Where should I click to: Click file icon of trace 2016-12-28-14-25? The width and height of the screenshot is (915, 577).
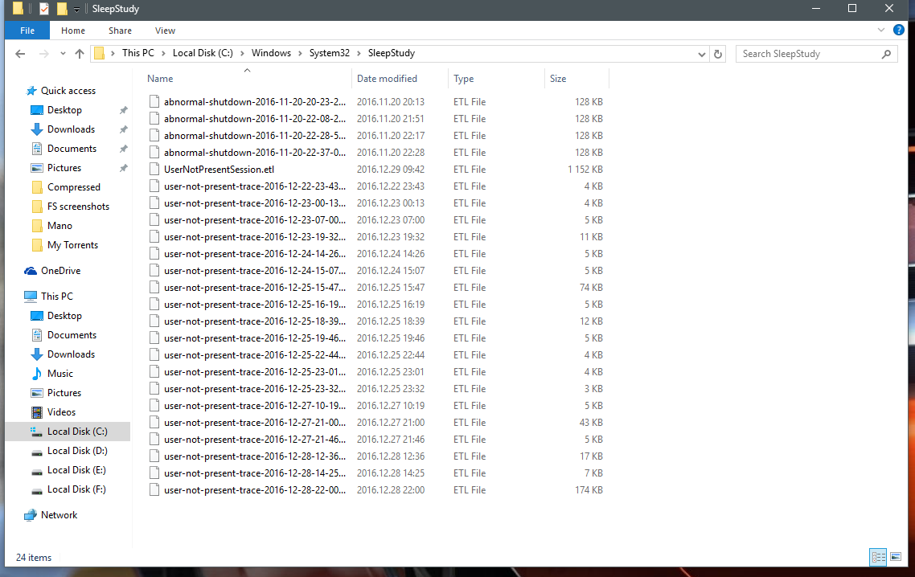coord(154,473)
